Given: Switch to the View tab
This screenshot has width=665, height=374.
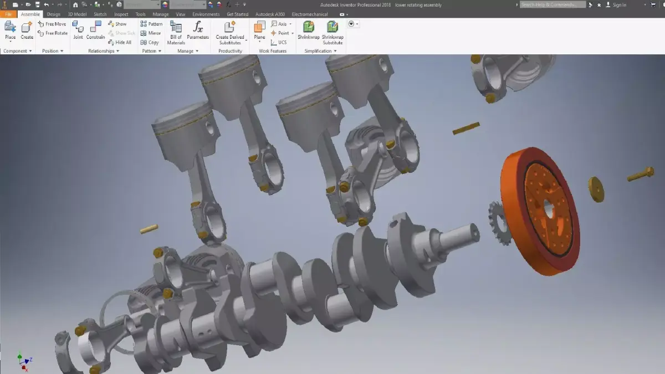Looking at the screenshot, I should click(181, 14).
